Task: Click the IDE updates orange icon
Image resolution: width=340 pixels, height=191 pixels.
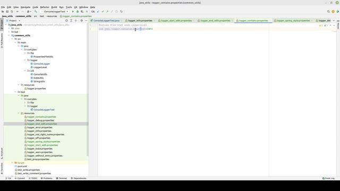Action: coord(333,12)
